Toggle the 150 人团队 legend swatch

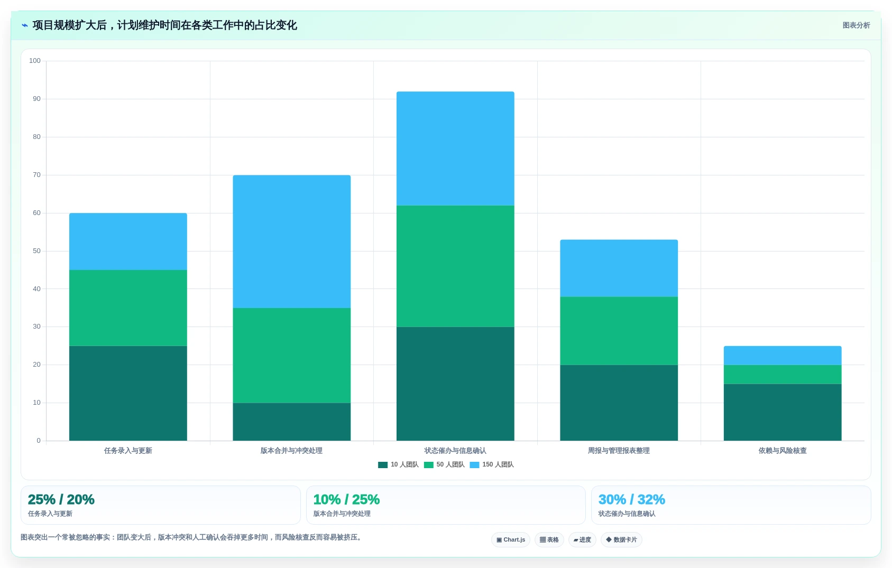pyautogui.click(x=474, y=465)
